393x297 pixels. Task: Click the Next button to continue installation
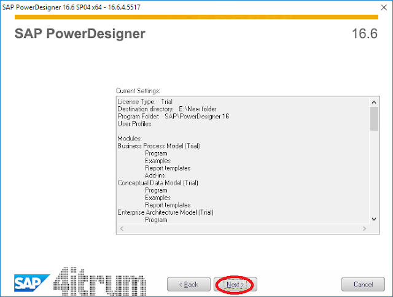pos(235,284)
